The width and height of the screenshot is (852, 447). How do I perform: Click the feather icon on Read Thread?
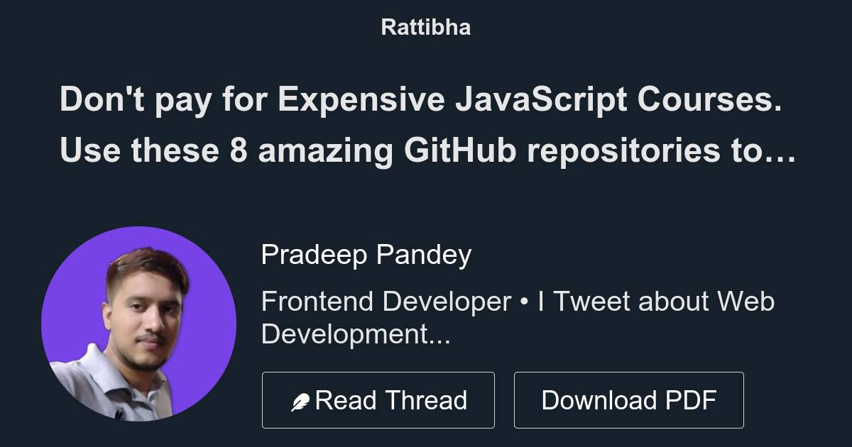(x=300, y=402)
